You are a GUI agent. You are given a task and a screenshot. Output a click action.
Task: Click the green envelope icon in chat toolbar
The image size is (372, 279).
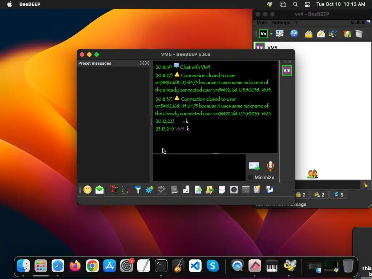100,190
